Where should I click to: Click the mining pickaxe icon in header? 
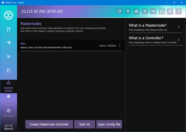tap(128, 11)
